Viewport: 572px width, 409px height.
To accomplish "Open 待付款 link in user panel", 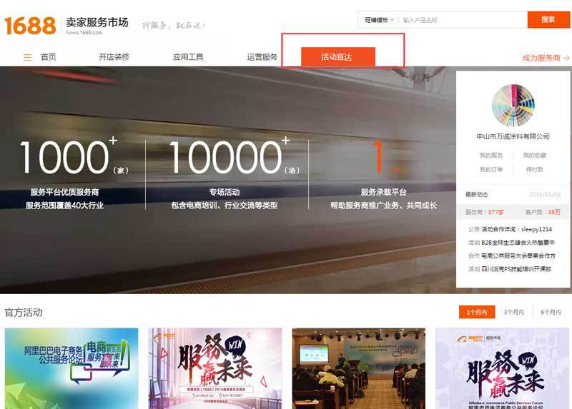I will 534,169.
